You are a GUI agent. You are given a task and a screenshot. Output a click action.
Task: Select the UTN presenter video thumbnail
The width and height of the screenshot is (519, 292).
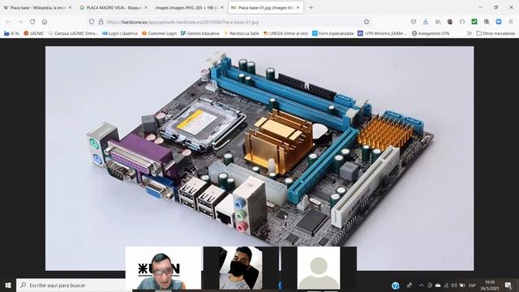point(163,268)
